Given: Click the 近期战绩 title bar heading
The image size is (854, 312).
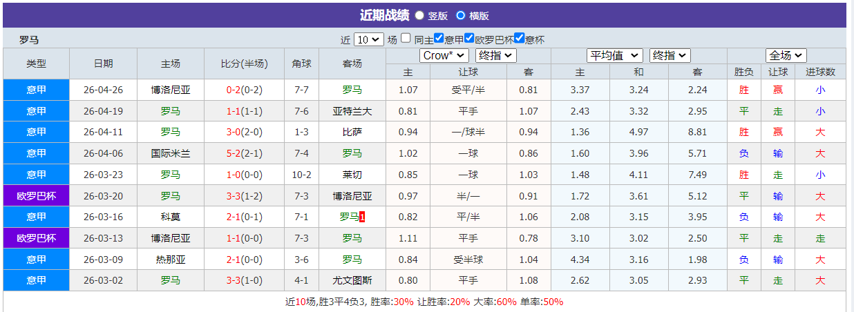Looking at the screenshot, I should 384,15.
